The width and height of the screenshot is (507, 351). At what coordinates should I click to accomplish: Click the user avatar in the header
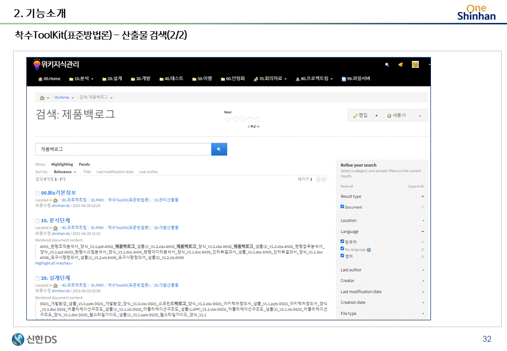(x=415, y=64)
